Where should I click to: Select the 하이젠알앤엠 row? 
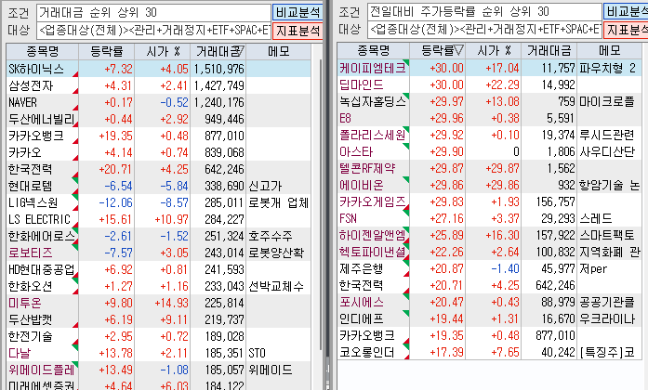489,235
